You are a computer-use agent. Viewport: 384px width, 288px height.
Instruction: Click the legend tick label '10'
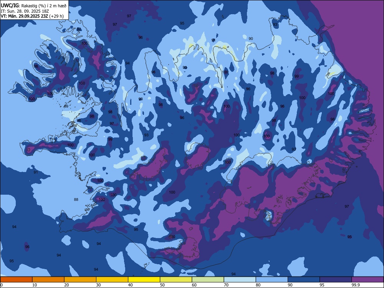[x=35, y=285]
